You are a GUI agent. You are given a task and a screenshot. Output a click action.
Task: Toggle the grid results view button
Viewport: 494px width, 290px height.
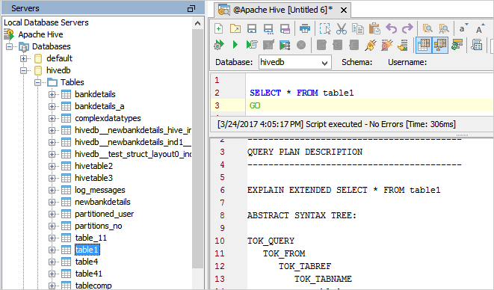click(424, 45)
